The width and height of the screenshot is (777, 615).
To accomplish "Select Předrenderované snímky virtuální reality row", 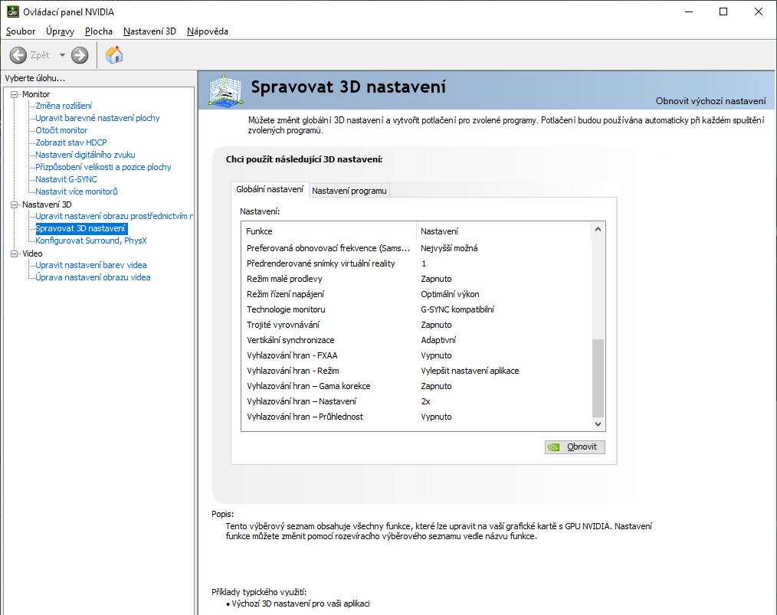I will pos(416,263).
